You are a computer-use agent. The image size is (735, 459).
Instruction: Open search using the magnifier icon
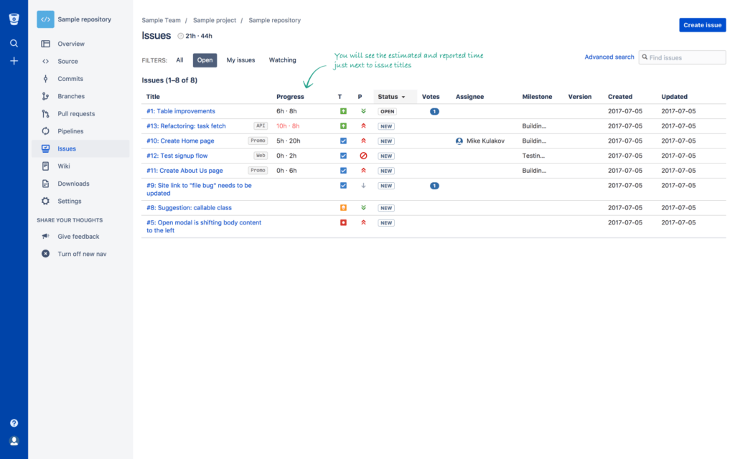coord(14,43)
